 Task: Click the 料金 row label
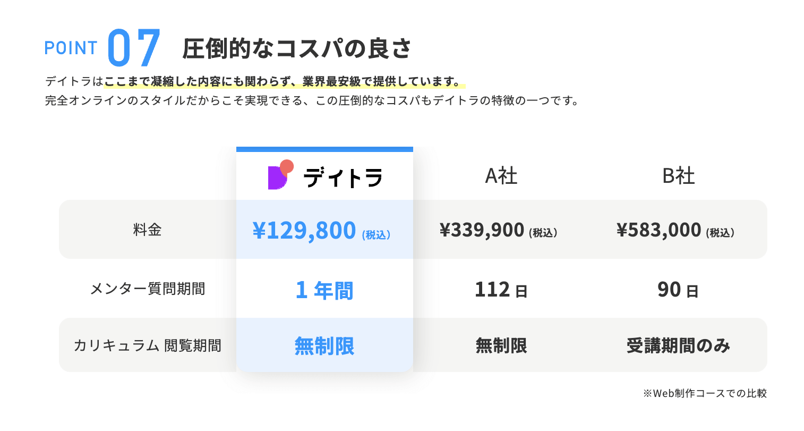click(x=147, y=230)
